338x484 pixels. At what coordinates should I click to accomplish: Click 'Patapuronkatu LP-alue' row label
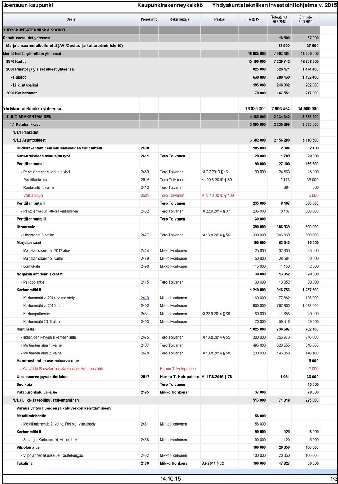(37, 392)
